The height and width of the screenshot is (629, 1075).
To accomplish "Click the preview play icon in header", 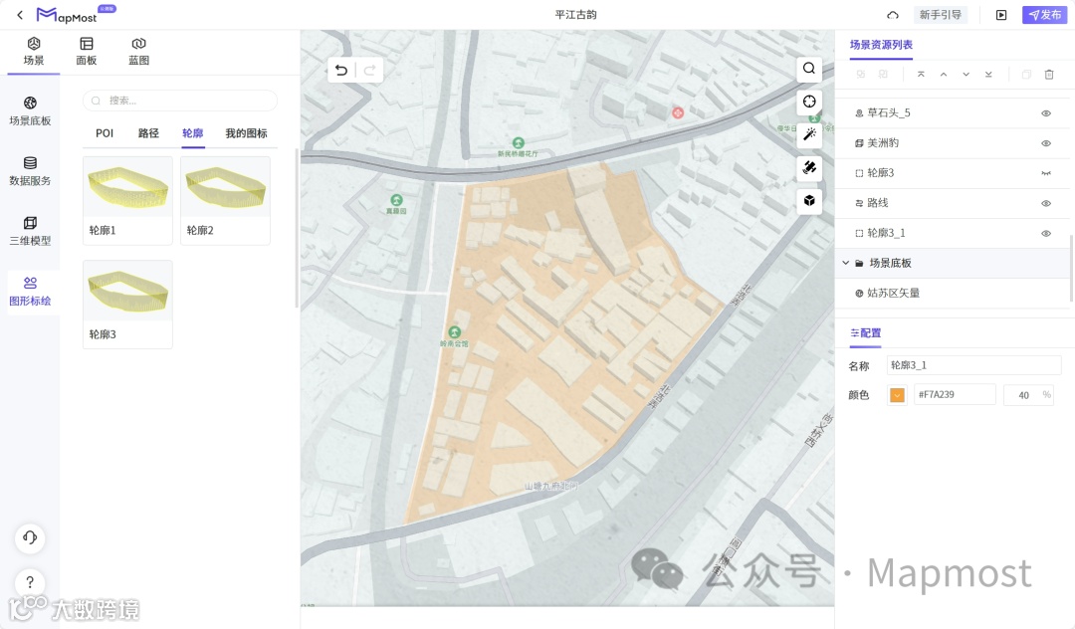I will pyautogui.click(x=1001, y=15).
